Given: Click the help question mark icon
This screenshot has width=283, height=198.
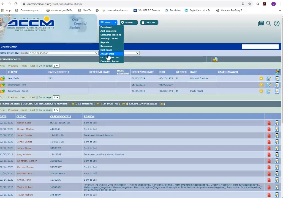Looking at the screenshot, I should [276, 24].
